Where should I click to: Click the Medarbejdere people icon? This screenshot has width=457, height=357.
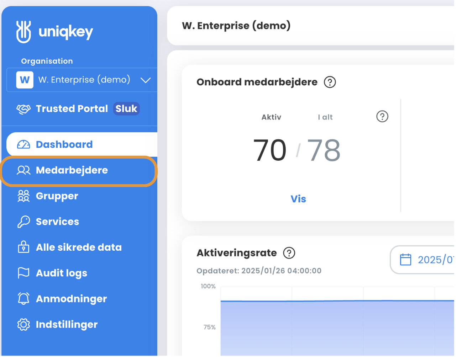(x=23, y=170)
